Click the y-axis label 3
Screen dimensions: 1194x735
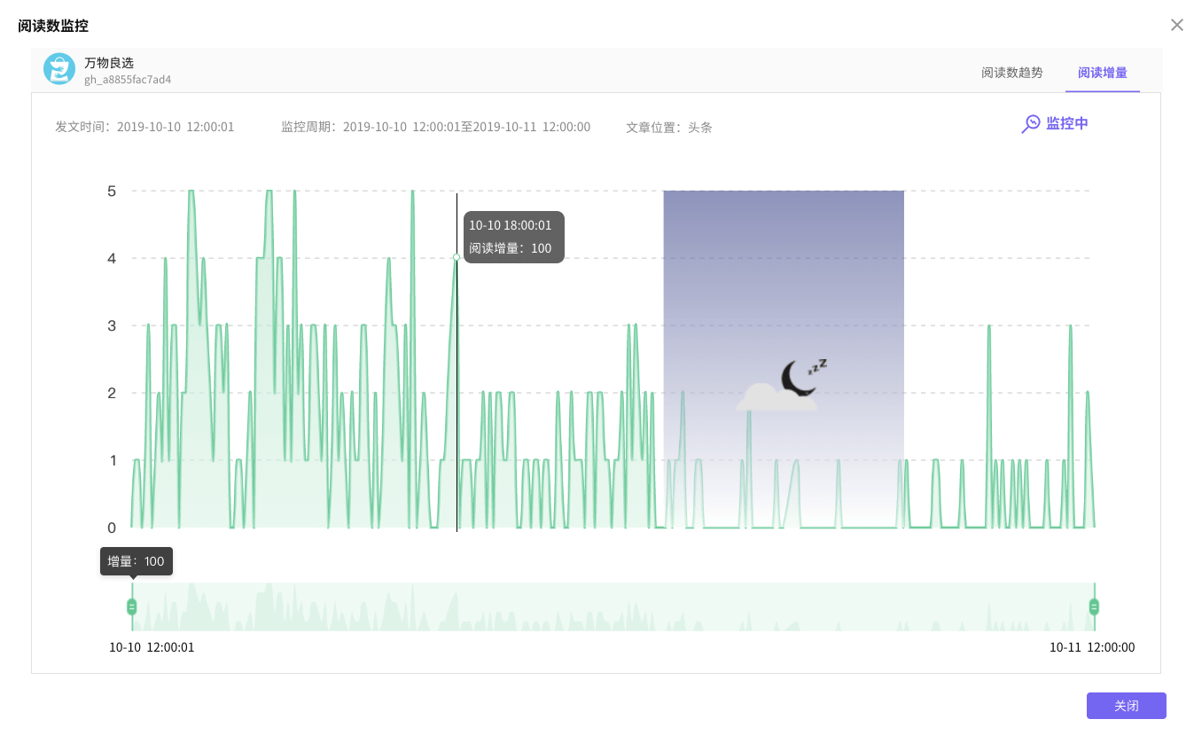(x=112, y=325)
